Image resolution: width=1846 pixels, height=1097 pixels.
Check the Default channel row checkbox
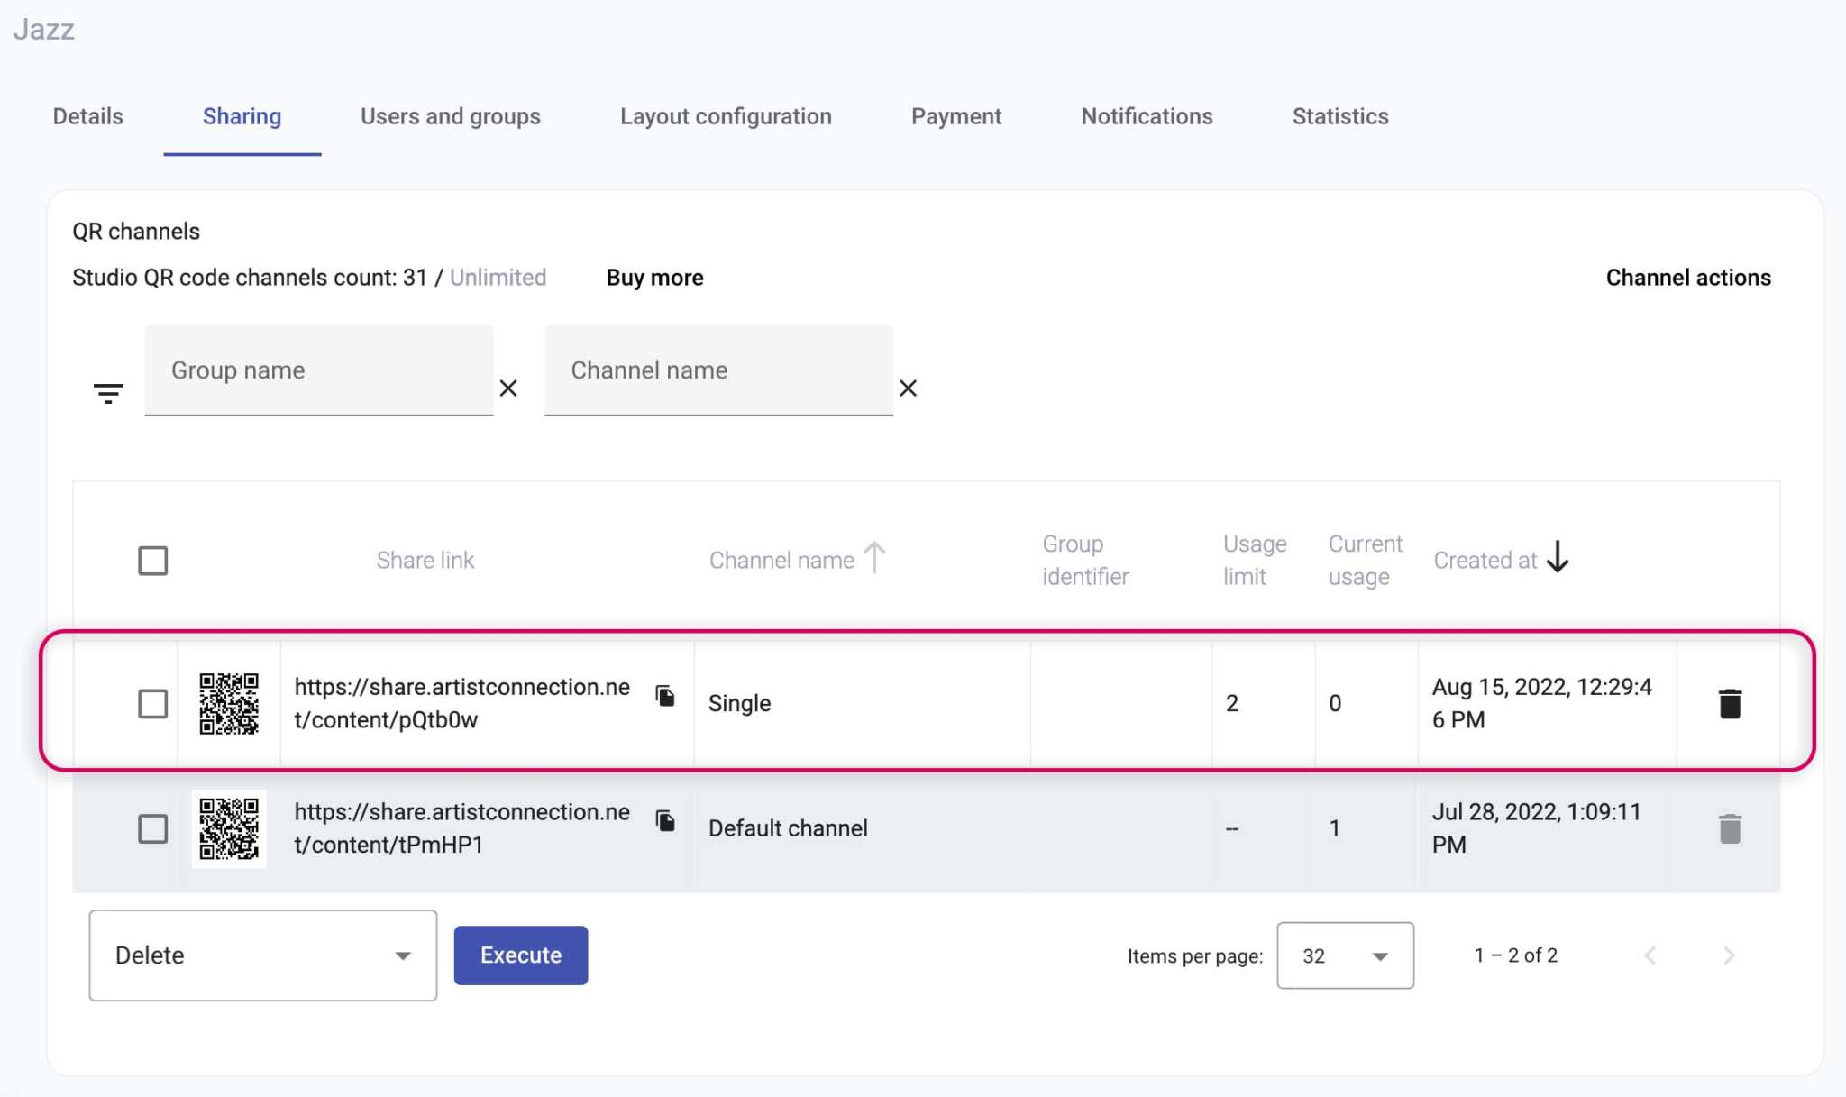point(152,828)
